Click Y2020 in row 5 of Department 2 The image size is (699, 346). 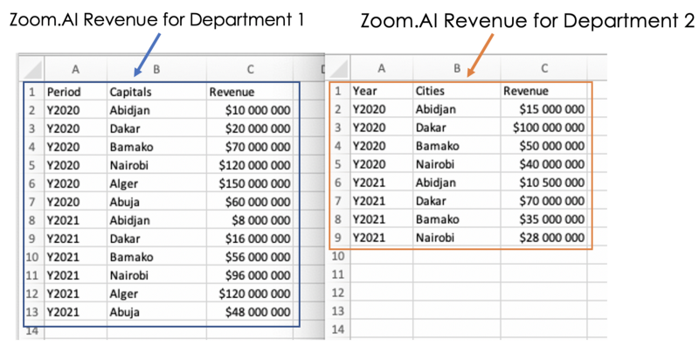(382, 164)
